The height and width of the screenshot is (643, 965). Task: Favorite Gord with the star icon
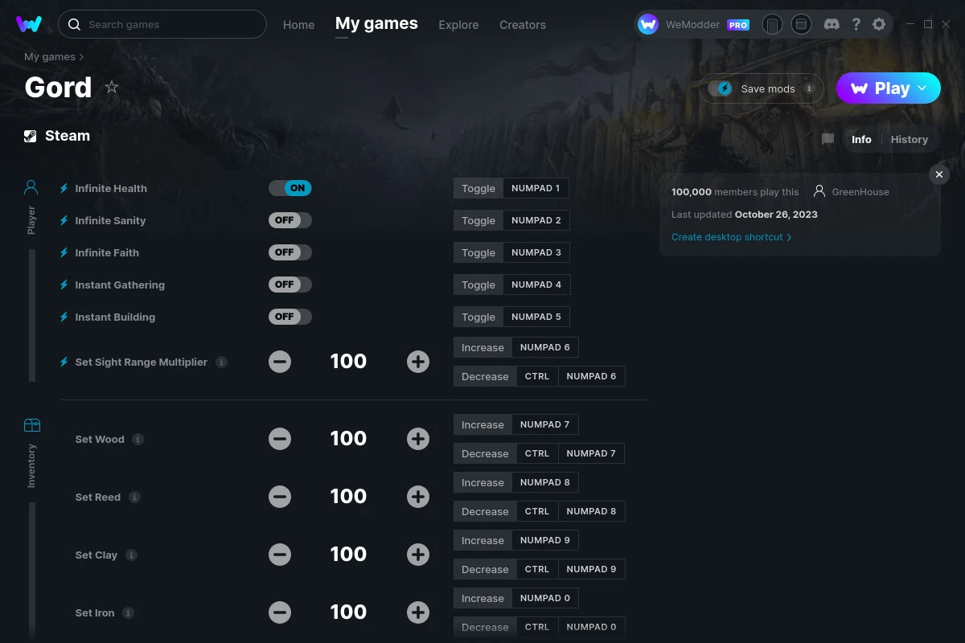112,87
